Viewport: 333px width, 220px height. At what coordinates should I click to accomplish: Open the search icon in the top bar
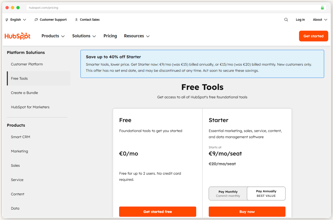[286, 20]
